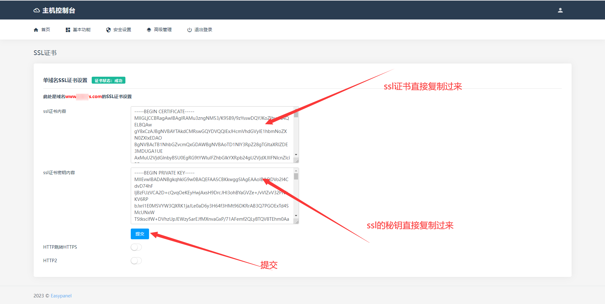The image size is (605, 304).
Task: Enable the HTTP2 switch
Action: pyautogui.click(x=136, y=261)
